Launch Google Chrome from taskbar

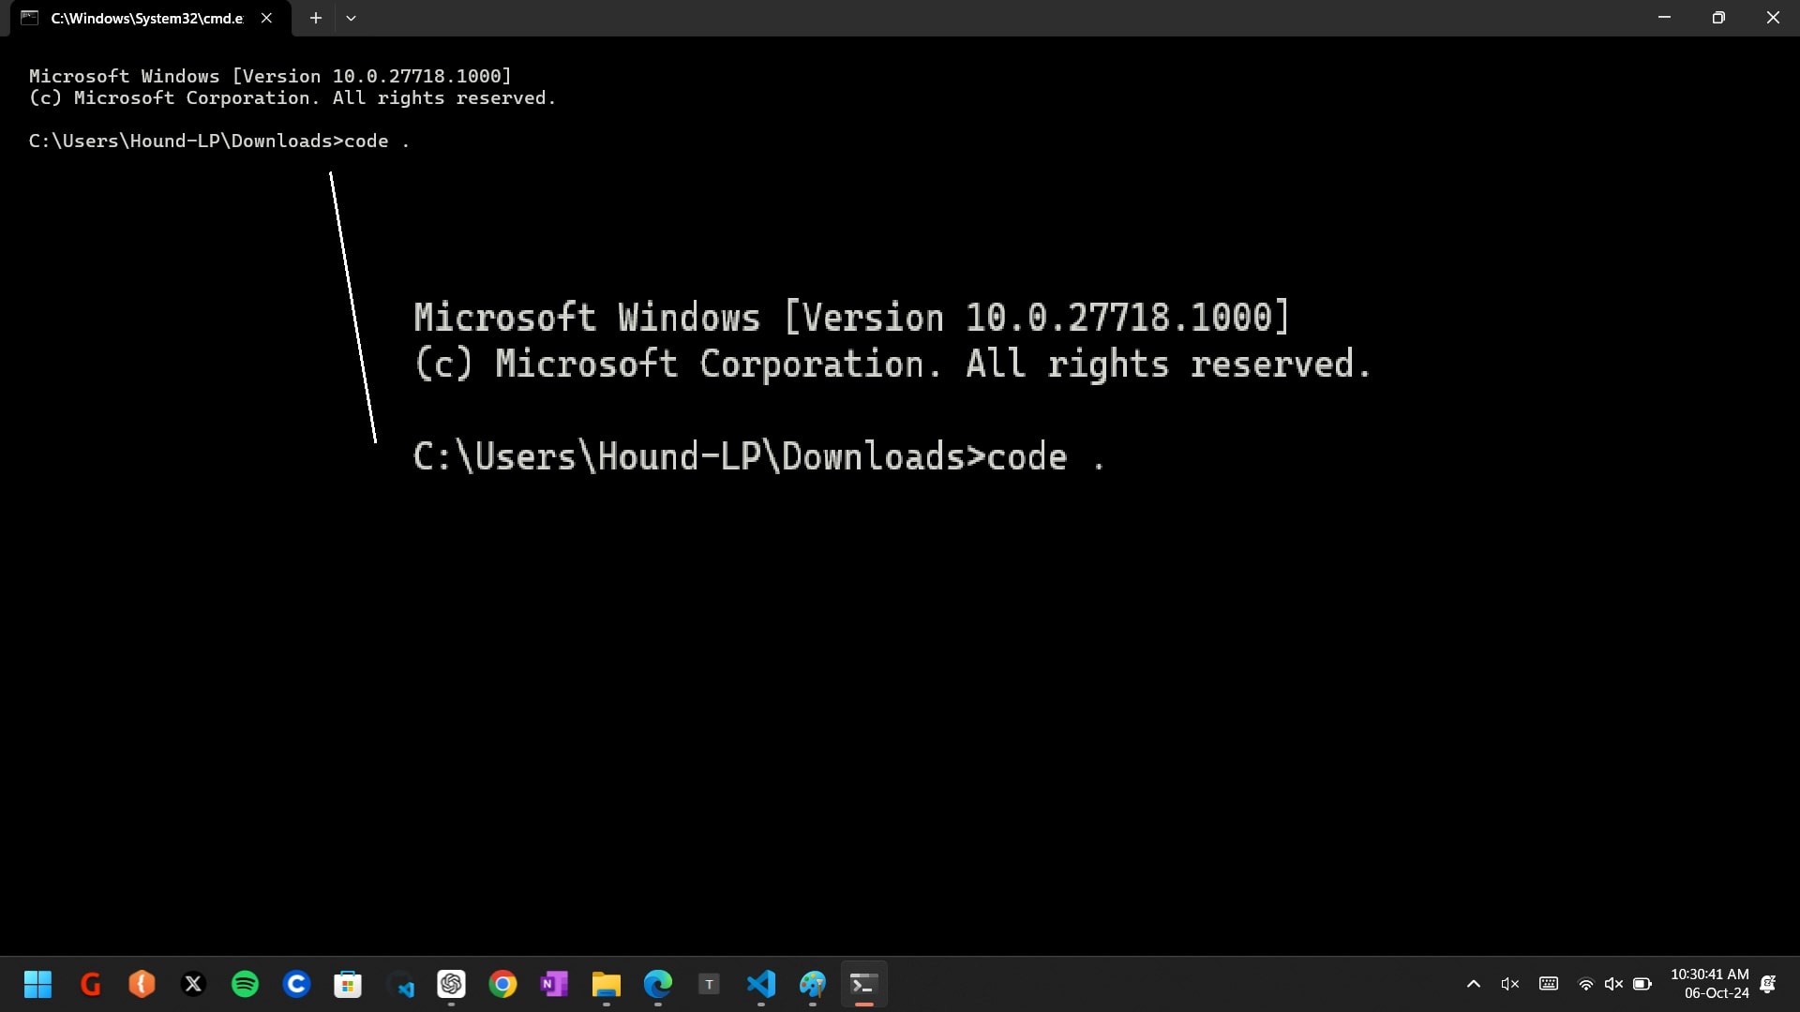pyautogui.click(x=502, y=984)
